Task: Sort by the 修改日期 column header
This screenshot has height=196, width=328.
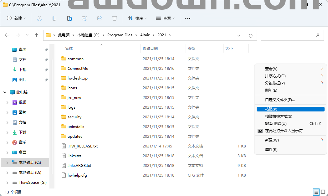Action: click(150, 49)
